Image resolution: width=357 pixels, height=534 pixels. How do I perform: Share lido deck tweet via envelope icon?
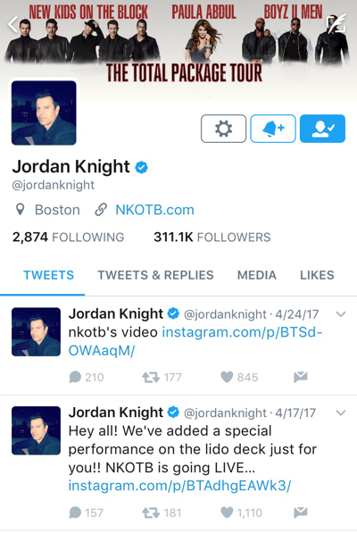click(301, 513)
